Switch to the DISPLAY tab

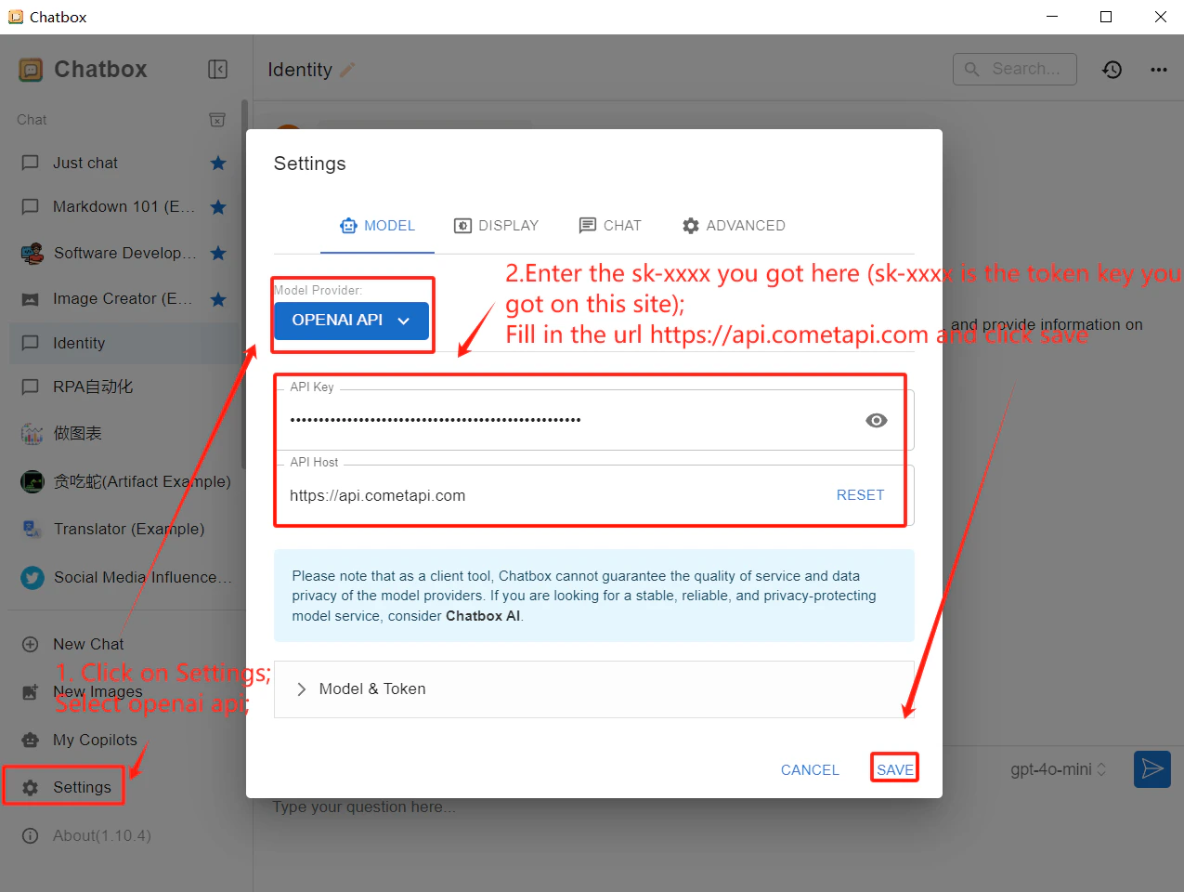click(497, 225)
